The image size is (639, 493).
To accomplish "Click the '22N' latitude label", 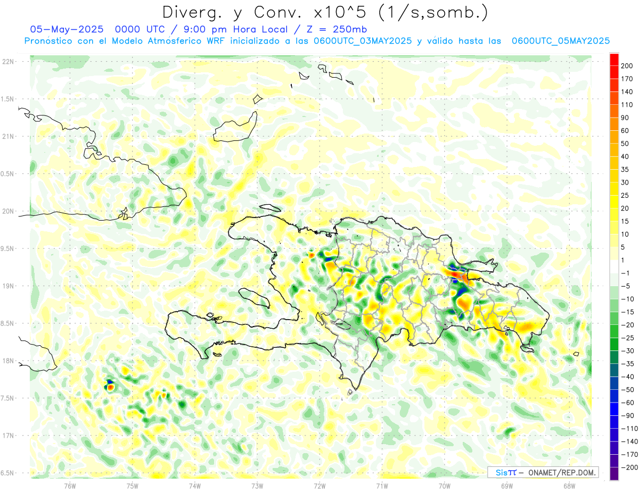I will [8, 61].
